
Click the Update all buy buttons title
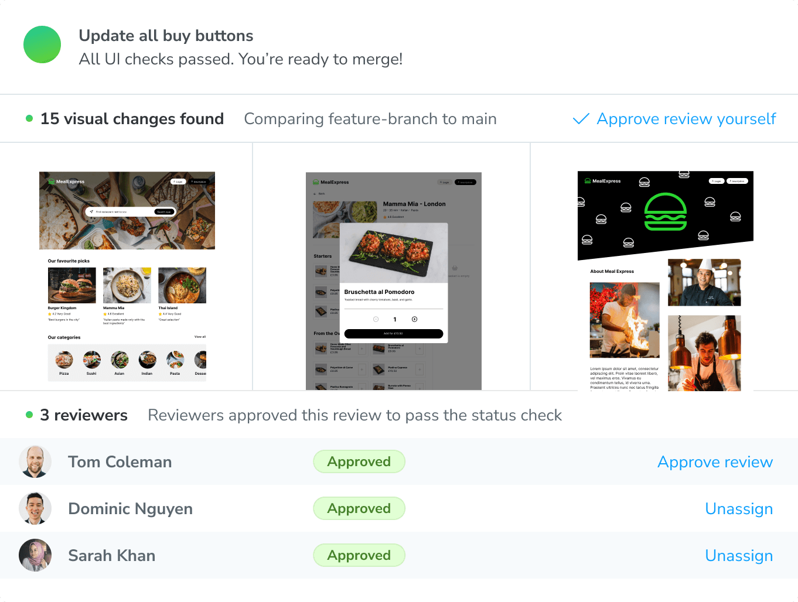166,36
